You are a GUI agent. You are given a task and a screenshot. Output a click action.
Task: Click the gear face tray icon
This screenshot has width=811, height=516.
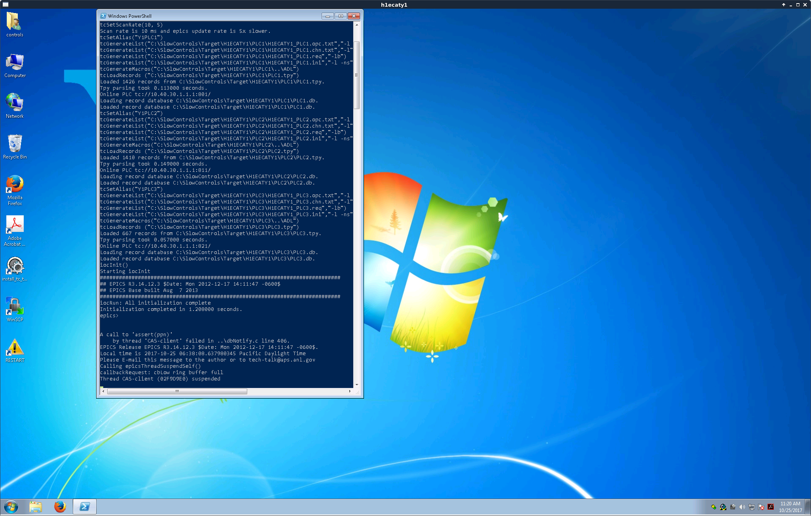(723, 507)
